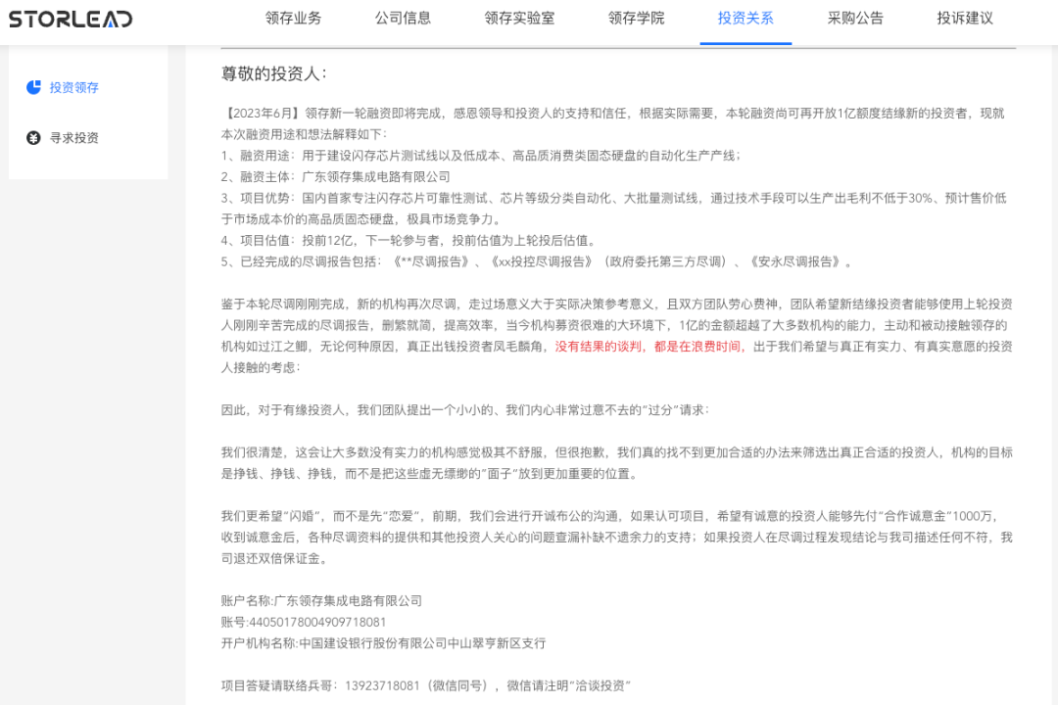Click the 账户名称 line
Screen dimensions: 1058x705
[x=322, y=601]
